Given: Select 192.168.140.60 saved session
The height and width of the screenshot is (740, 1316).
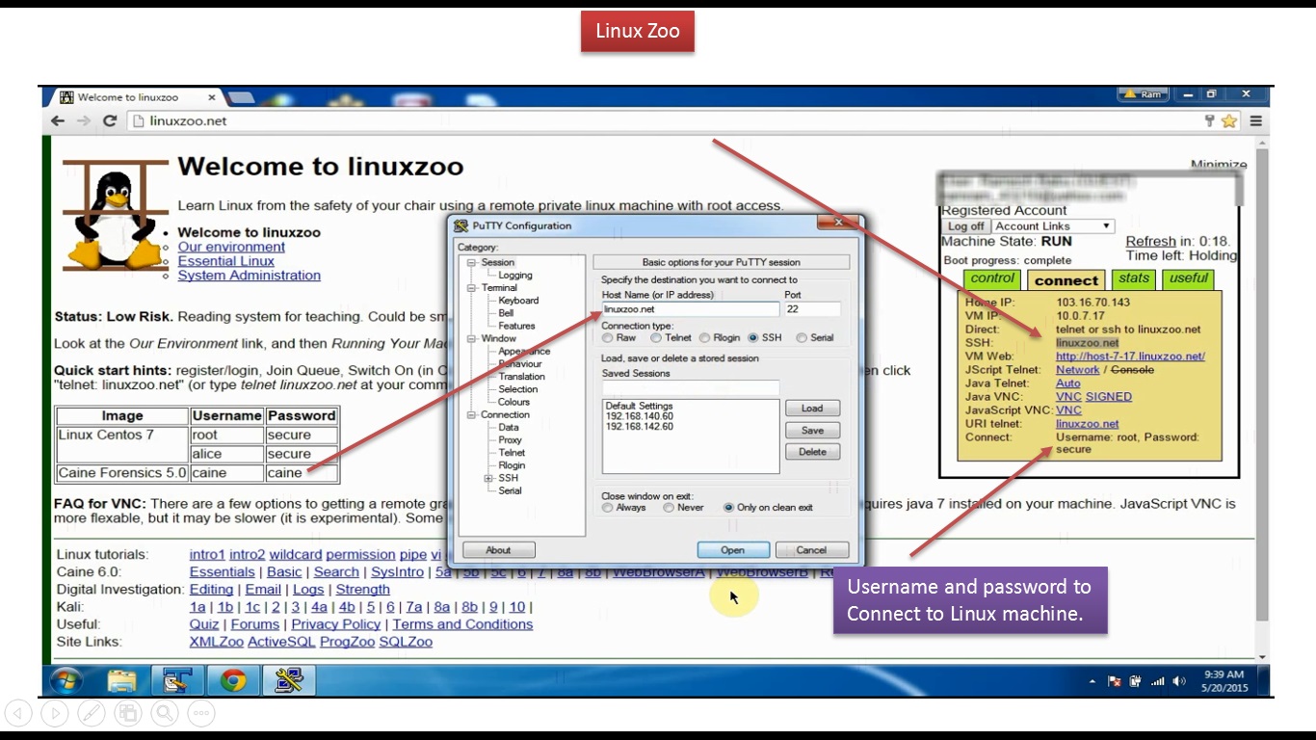Looking at the screenshot, I should pyautogui.click(x=640, y=416).
